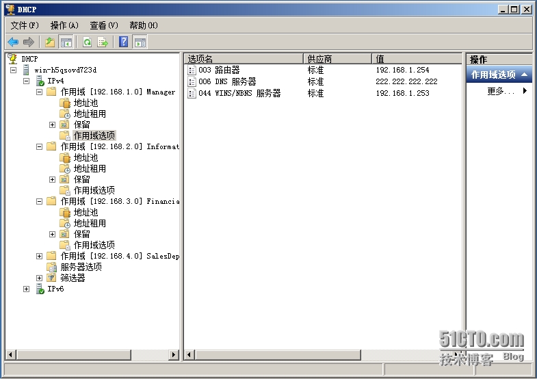537x379 pixels.
Task: Sort by the 供应商 column header
Action: pos(337,59)
